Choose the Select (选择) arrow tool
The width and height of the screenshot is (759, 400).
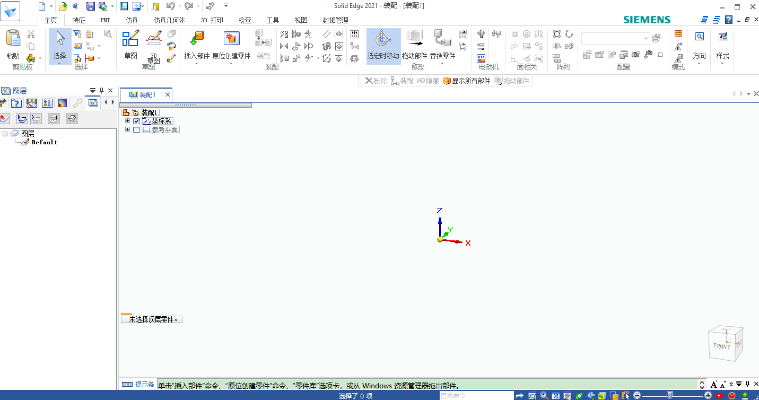tap(60, 39)
